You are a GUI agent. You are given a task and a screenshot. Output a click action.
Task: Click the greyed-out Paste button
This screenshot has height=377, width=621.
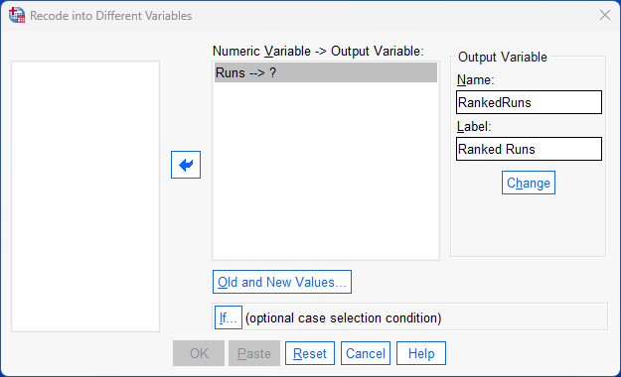[x=254, y=353]
